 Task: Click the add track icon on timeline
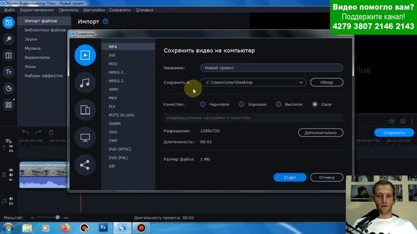pyautogui.click(x=8, y=141)
